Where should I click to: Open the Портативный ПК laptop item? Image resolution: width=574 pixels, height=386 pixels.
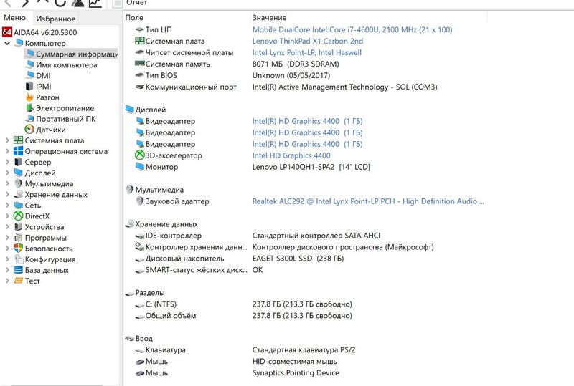click(x=65, y=119)
